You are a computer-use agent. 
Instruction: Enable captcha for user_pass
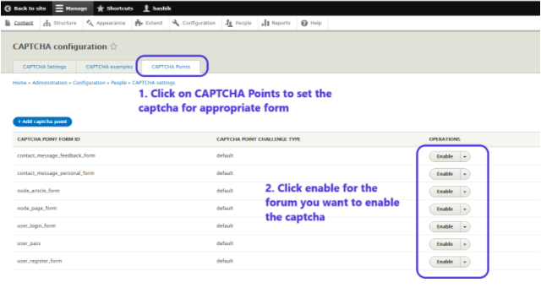pos(445,244)
